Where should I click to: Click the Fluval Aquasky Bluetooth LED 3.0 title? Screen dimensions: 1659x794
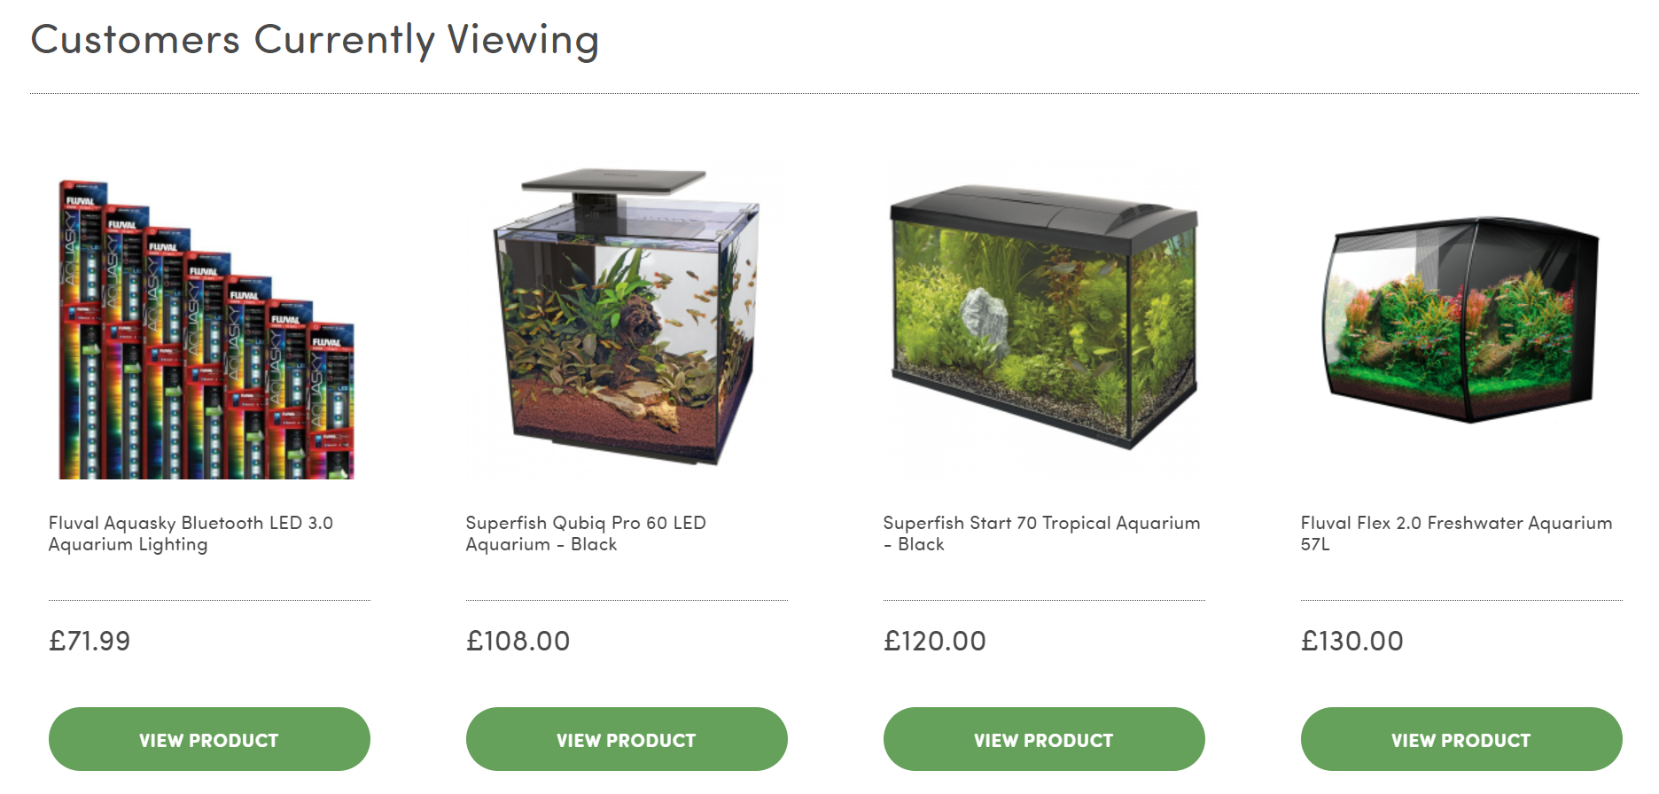click(x=191, y=533)
